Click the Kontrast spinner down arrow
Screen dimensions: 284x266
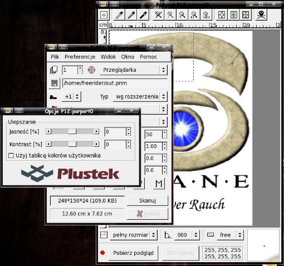pos(129,146)
